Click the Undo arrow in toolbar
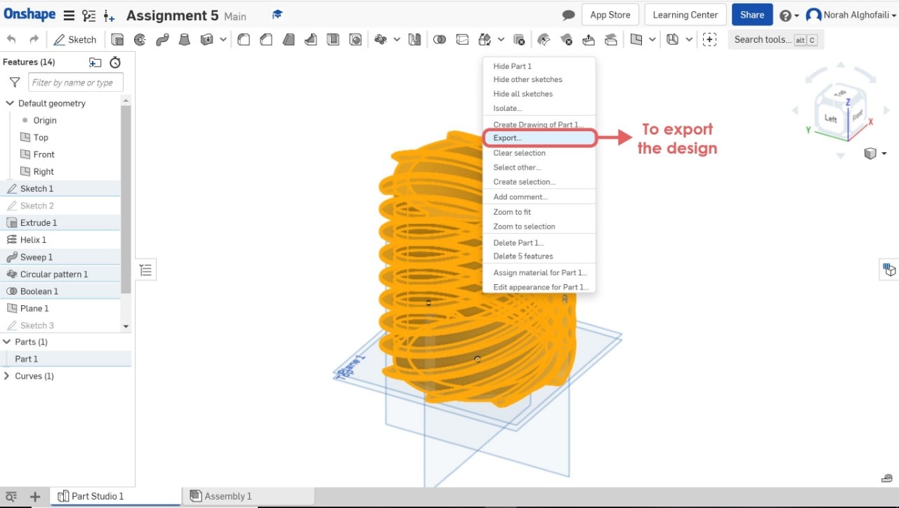This screenshot has height=508, width=899. pos(11,40)
